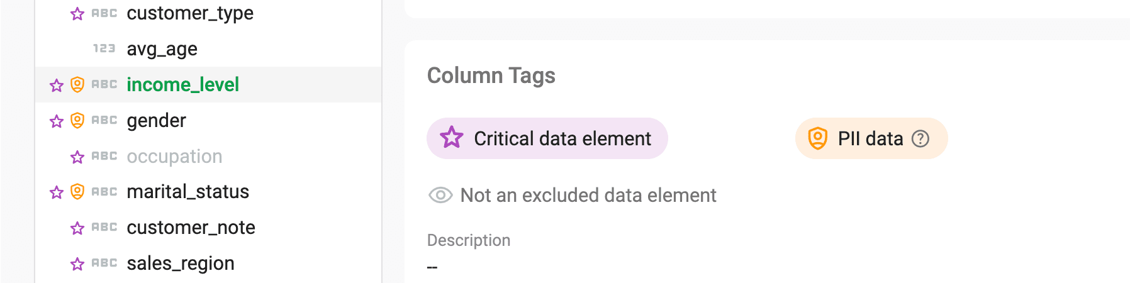Click the star icon next to gender

(57, 121)
